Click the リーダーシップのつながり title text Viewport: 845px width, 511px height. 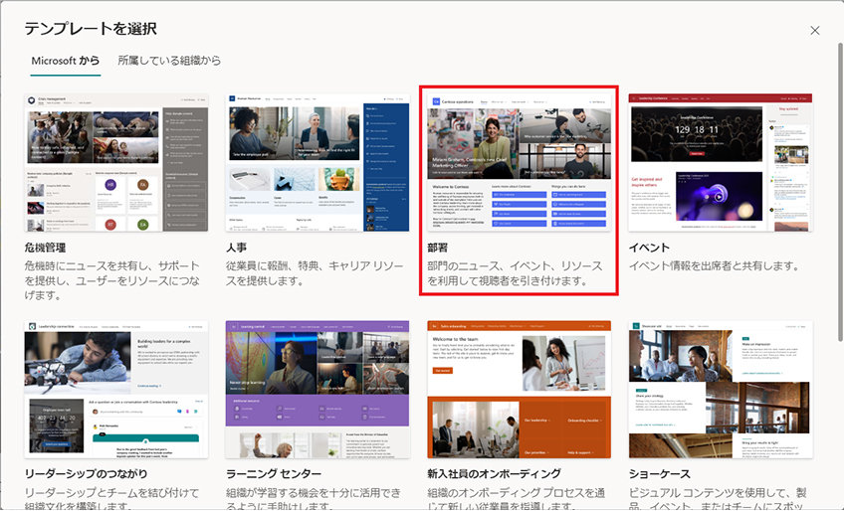point(87,474)
